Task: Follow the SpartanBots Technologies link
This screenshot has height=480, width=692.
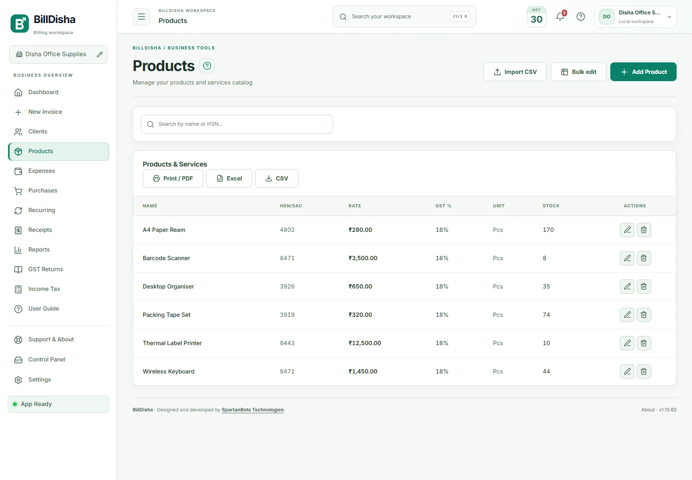Action: point(253,410)
